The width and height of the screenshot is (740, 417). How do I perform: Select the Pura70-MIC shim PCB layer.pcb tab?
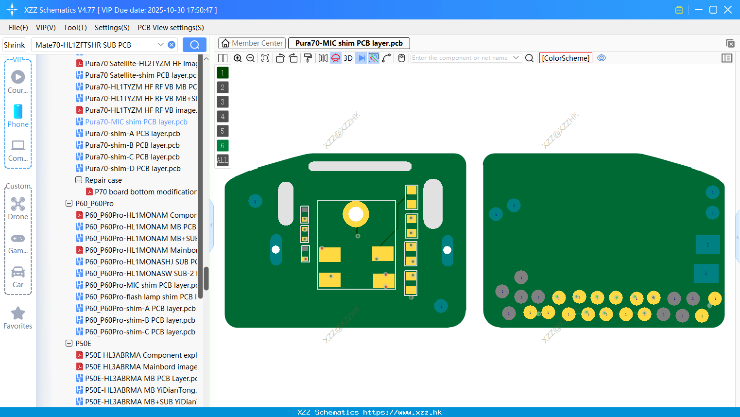tap(349, 43)
